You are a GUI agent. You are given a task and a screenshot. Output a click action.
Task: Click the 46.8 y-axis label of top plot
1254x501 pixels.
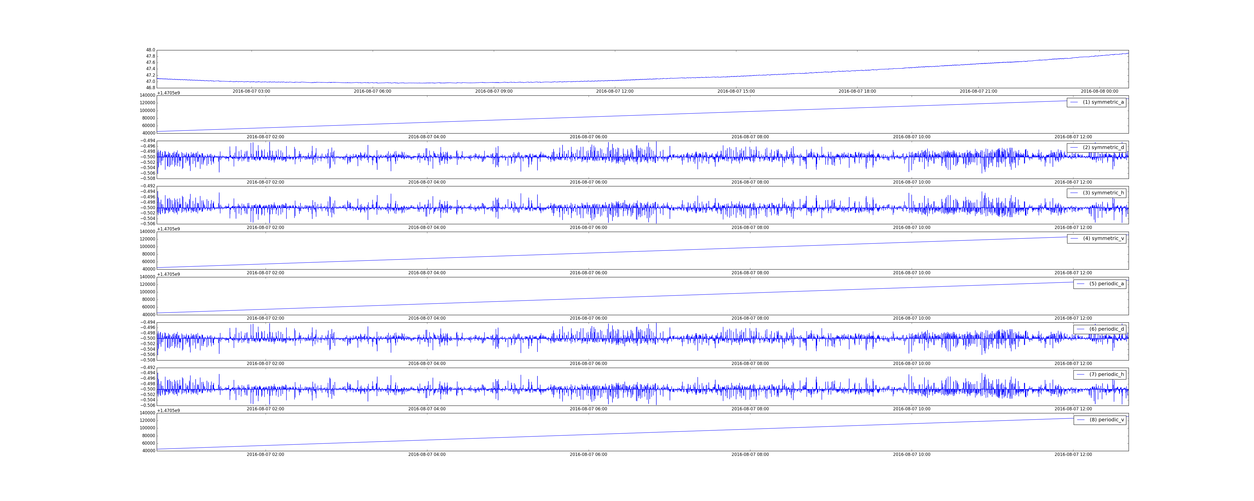(x=150, y=88)
